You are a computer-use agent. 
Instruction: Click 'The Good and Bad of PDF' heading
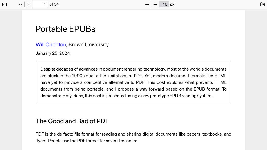click(72, 121)
